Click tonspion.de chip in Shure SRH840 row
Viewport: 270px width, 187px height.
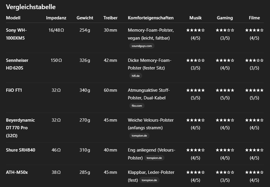click(154, 158)
